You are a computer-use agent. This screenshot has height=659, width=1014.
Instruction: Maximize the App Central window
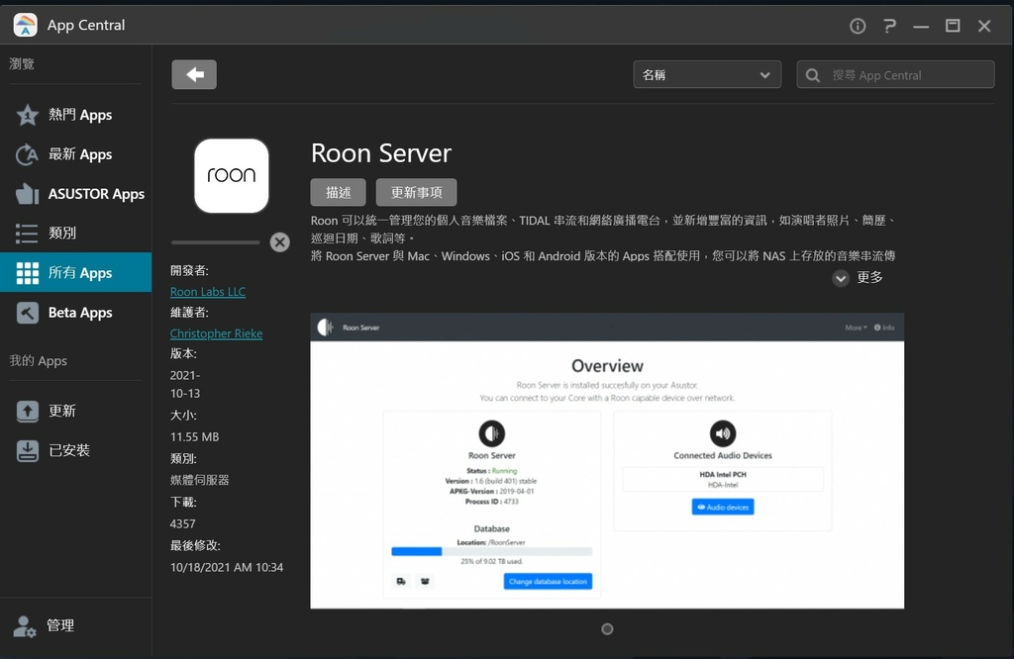[x=953, y=26]
